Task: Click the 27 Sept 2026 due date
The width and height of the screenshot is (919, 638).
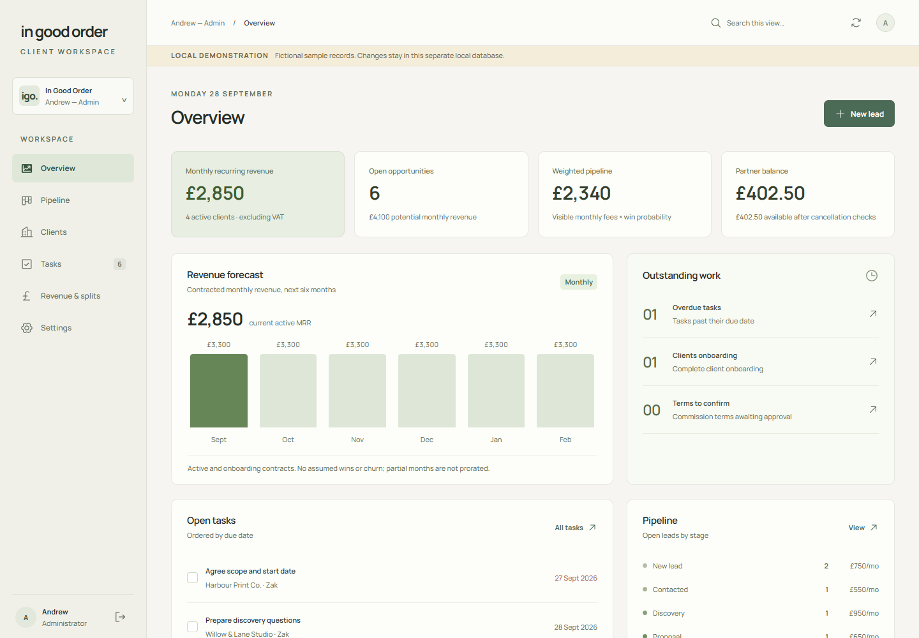Action: [576, 578]
